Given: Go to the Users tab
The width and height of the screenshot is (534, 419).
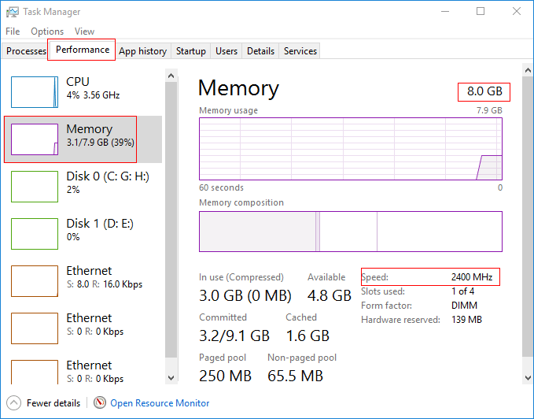Looking at the screenshot, I should [226, 50].
